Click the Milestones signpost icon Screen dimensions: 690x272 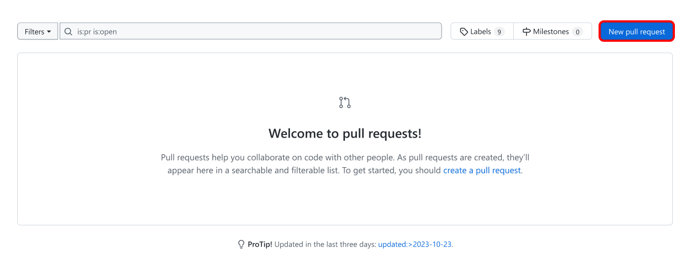pos(527,32)
